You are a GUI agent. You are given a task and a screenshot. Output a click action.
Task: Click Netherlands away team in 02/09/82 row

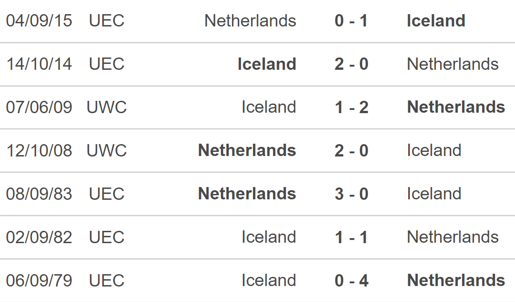click(452, 237)
